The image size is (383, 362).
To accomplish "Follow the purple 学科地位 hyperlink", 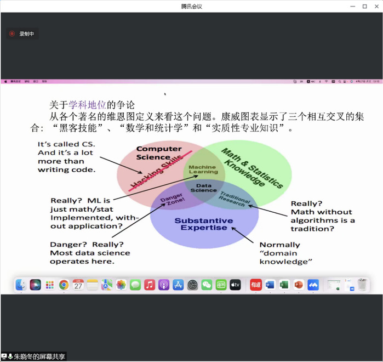I will pos(87,105).
